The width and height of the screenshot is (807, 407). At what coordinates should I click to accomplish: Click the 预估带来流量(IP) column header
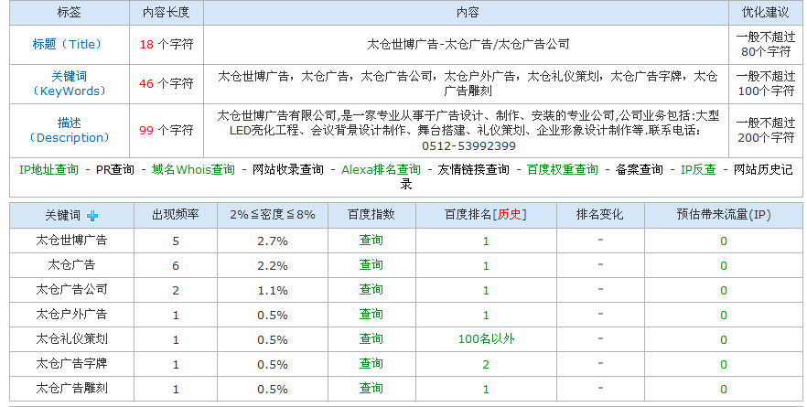(723, 215)
